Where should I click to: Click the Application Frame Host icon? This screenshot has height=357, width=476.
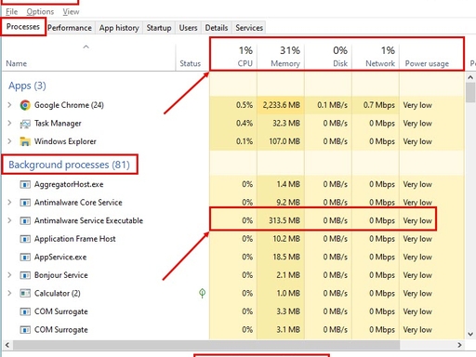point(25,239)
